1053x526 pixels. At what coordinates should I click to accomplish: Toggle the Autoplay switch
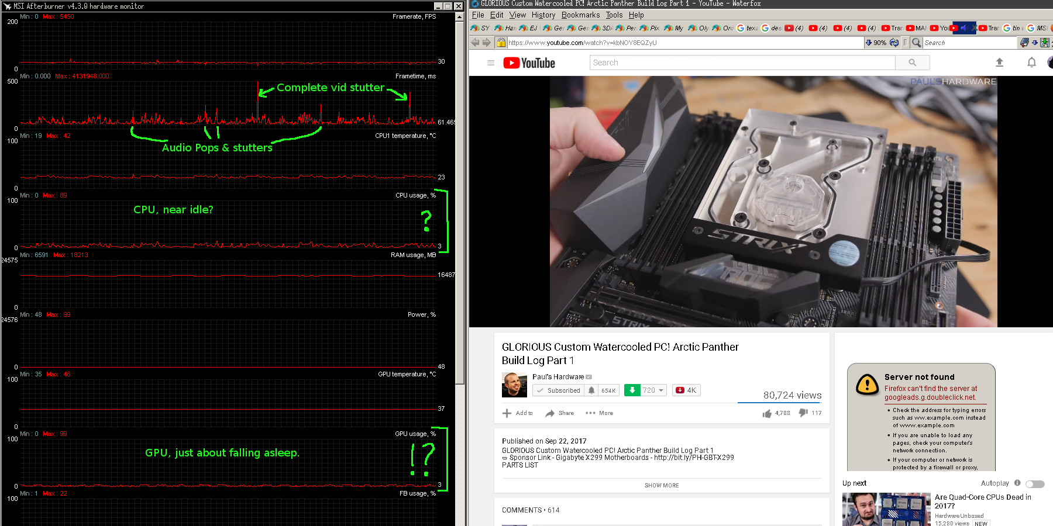coord(1035,484)
